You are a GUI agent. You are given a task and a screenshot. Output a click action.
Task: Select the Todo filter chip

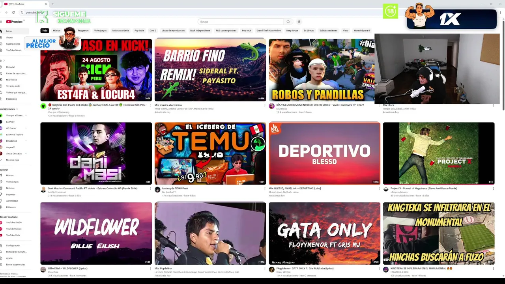pos(45,30)
